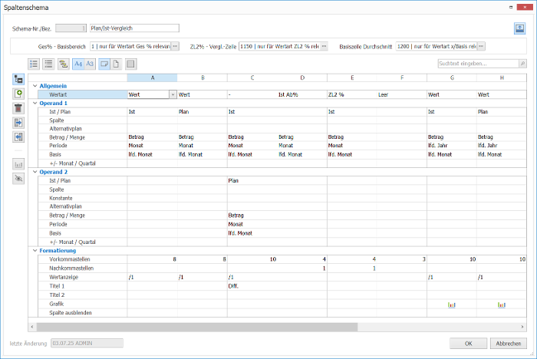Select column header C

[252, 77]
